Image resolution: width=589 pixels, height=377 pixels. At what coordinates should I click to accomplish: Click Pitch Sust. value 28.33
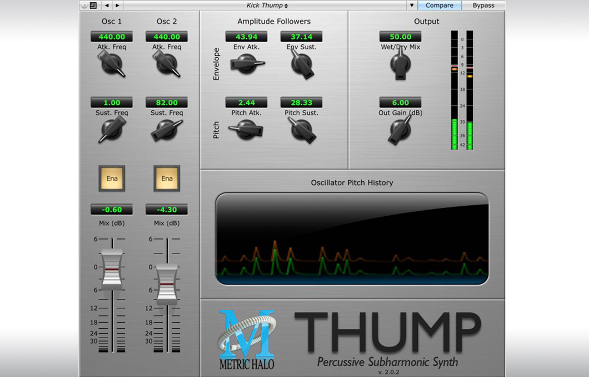pos(301,103)
